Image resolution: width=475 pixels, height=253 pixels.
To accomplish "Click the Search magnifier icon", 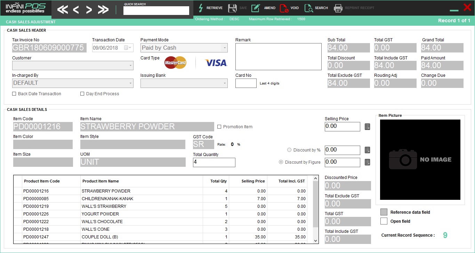I will coord(308,8).
